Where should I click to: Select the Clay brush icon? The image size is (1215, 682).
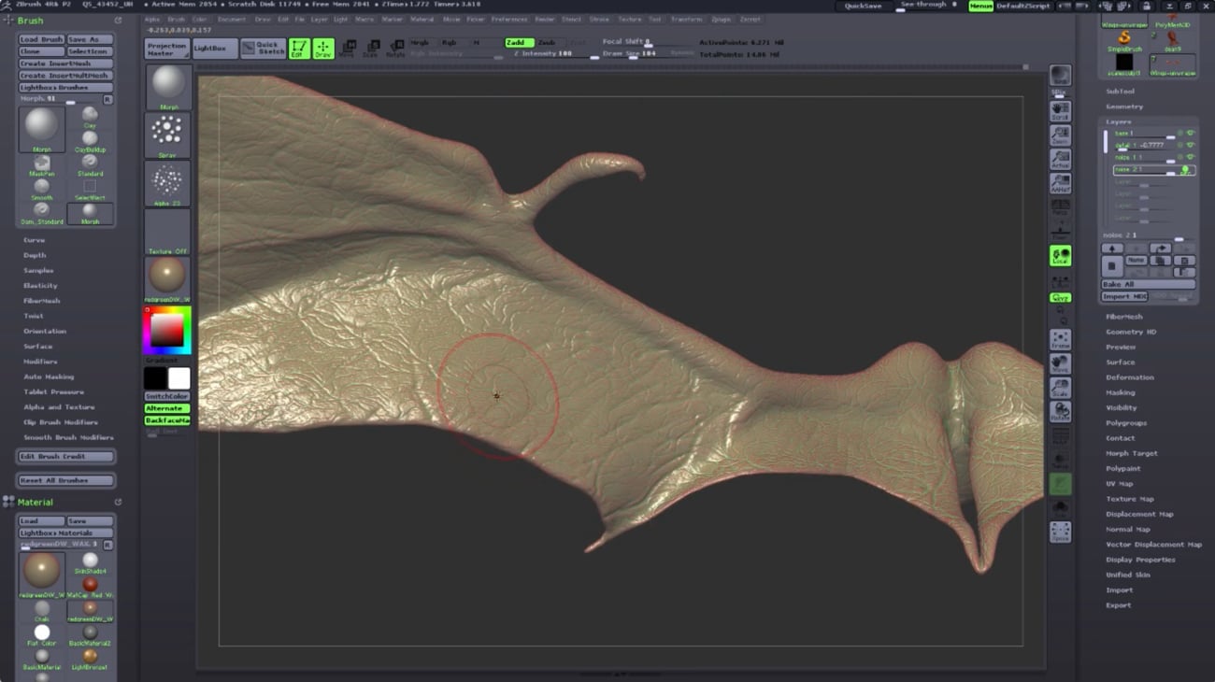(x=90, y=117)
